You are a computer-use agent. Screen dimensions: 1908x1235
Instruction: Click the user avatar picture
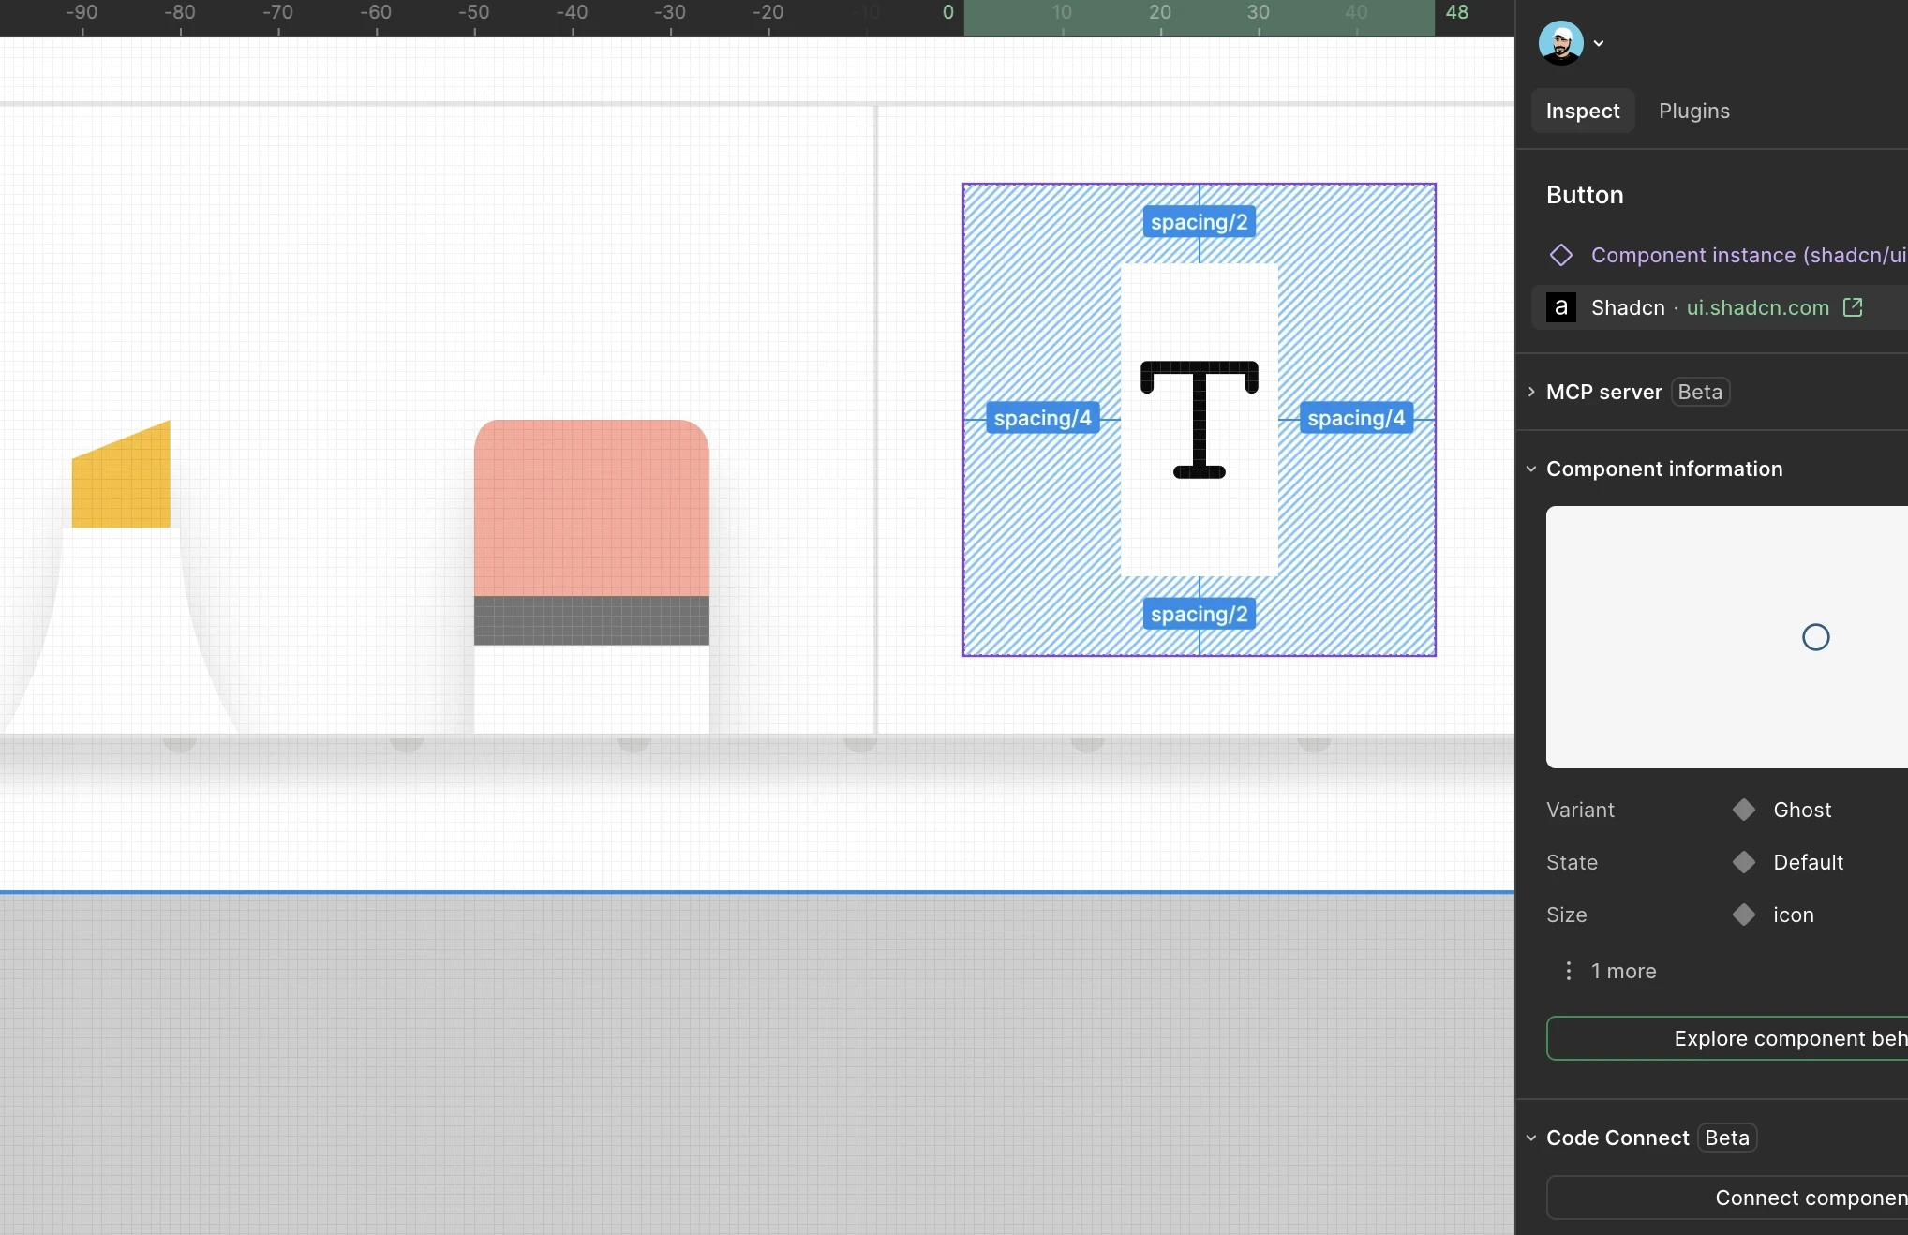[x=1560, y=43]
